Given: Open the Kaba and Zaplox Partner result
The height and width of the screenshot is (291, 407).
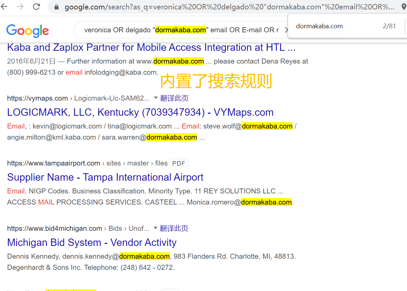Looking at the screenshot, I should [151, 47].
